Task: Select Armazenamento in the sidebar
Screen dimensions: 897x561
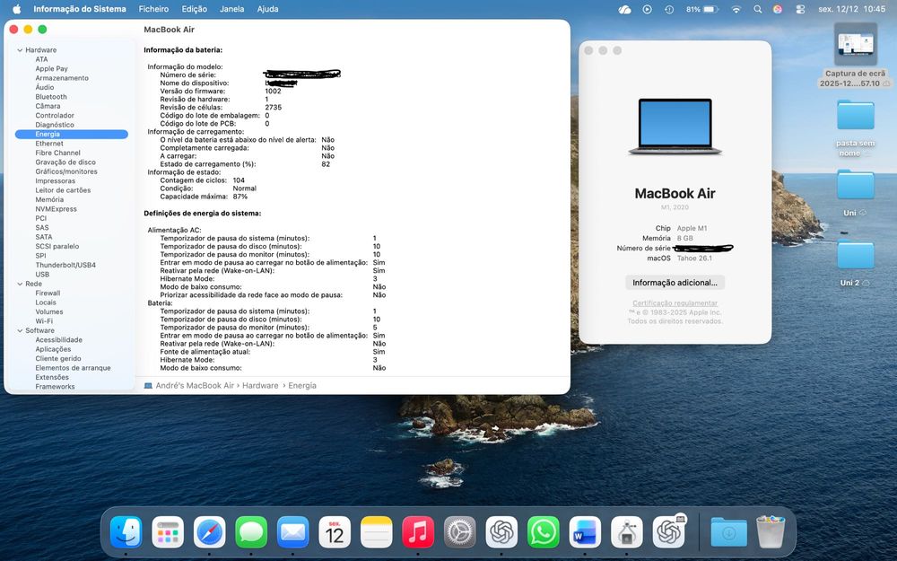Action: pyautogui.click(x=62, y=78)
